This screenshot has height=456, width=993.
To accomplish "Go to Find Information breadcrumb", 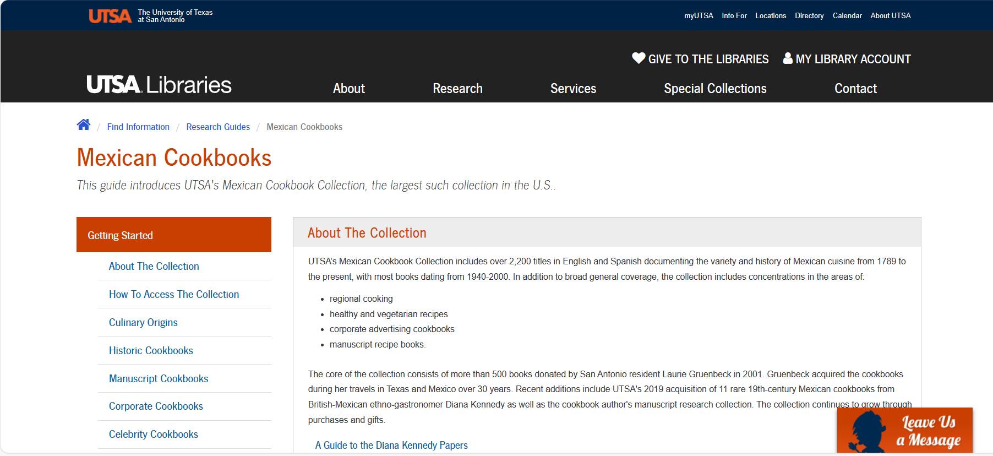I will coord(138,127).
